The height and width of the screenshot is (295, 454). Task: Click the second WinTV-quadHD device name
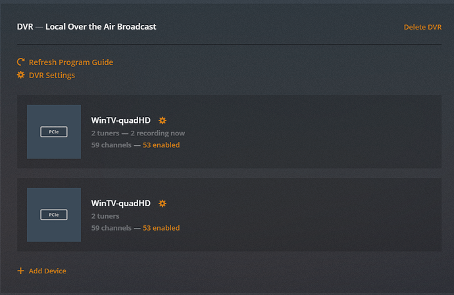point(120,204)
